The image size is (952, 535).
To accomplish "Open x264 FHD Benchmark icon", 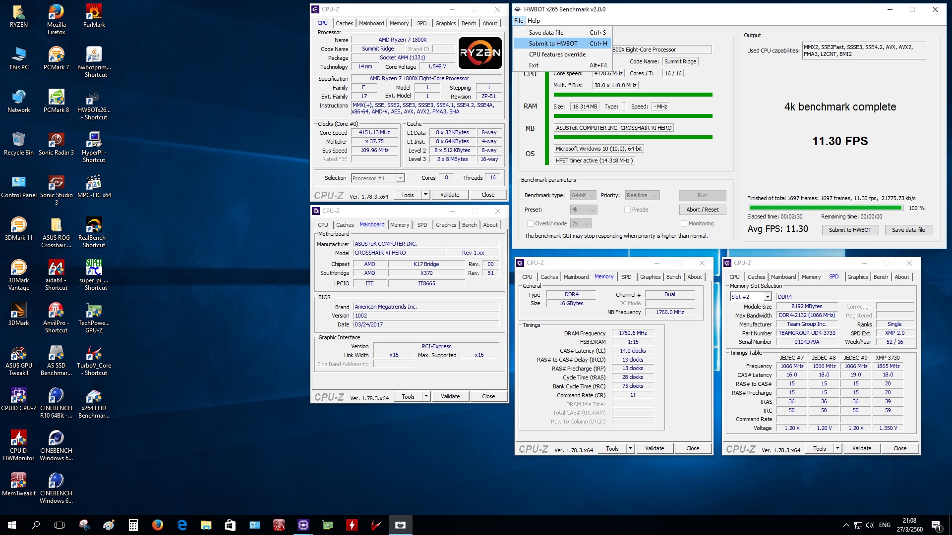I will tap(94, 403).
